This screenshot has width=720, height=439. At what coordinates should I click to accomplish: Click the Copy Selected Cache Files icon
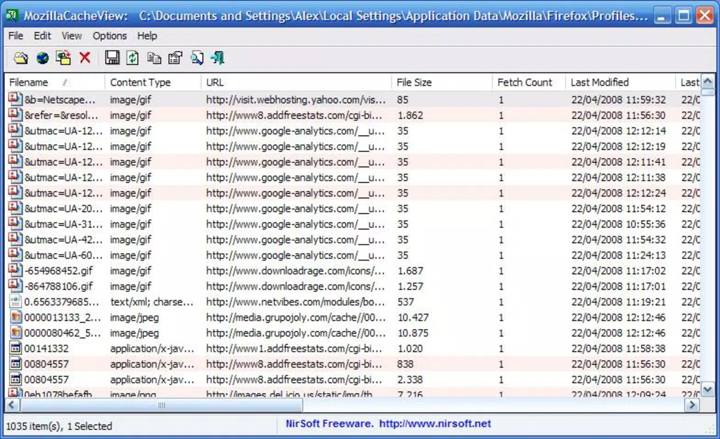click(x=64, y=58)
